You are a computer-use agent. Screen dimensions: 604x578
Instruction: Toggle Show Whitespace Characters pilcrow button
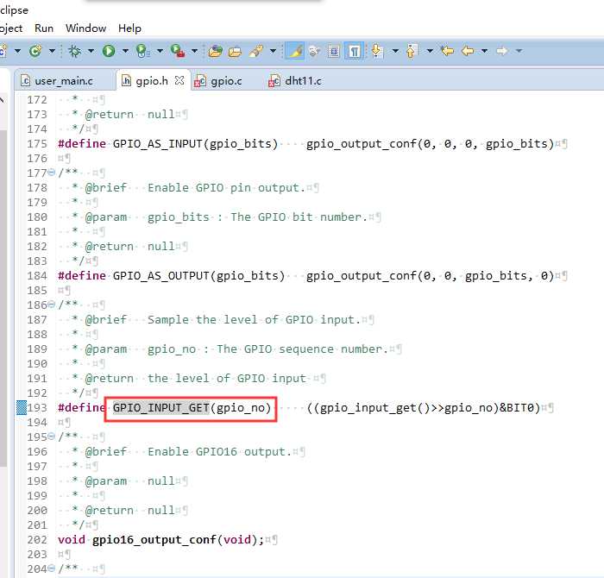pyautogui.click(x=354, y=51)
